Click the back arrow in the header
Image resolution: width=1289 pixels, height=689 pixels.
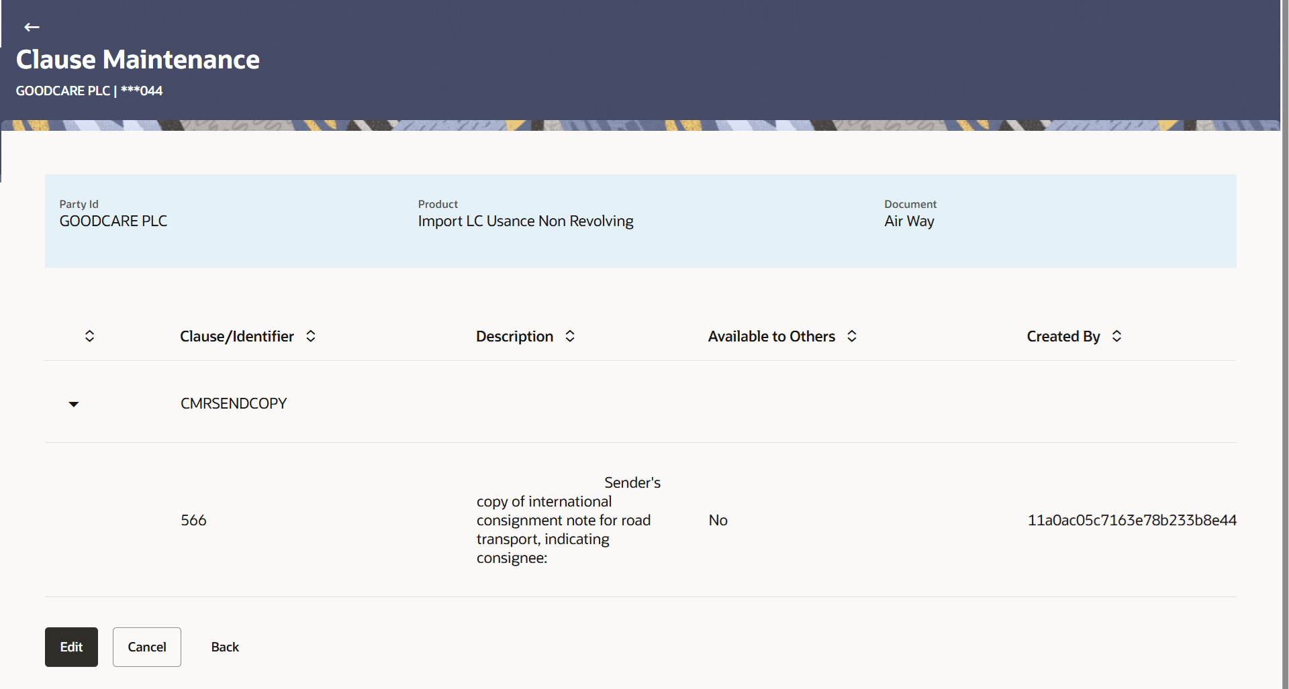(x=31, y=27)
